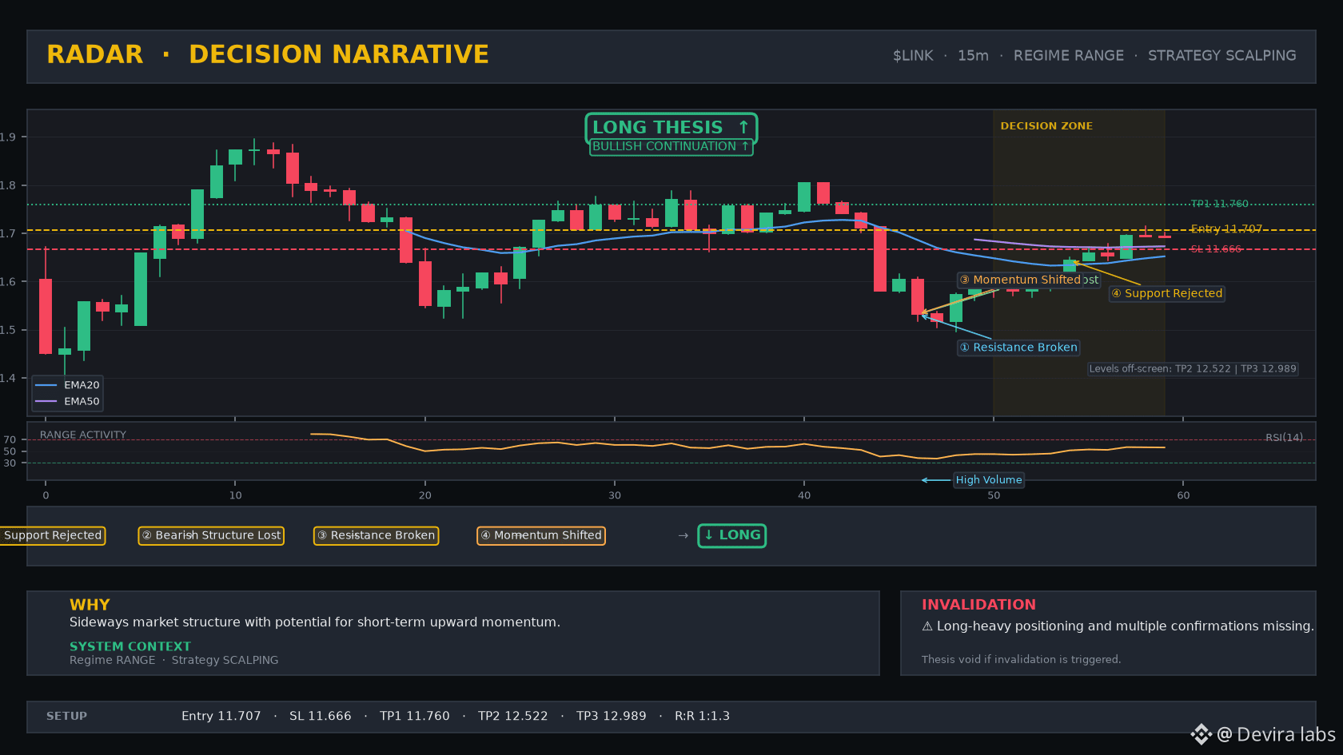This screenshot has height=755, width=1343.
Task: Select the Bearish Structure Lost tag
Action: click(211, 535)
